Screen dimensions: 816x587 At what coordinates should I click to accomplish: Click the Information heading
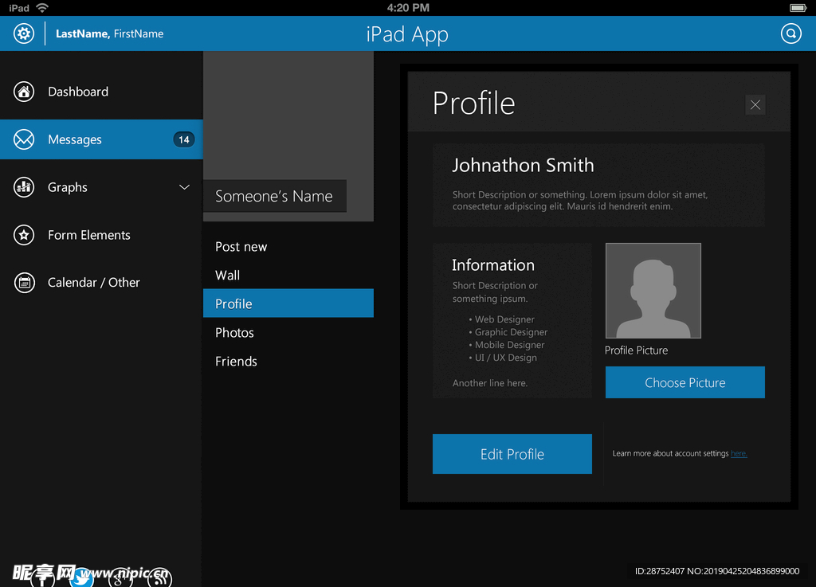point(492,265)
